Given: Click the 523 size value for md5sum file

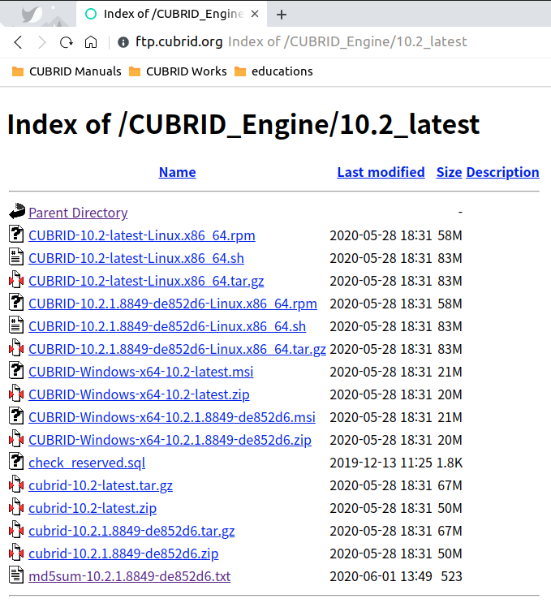Looking at the screenshot, I should click(x=451, y=576).
